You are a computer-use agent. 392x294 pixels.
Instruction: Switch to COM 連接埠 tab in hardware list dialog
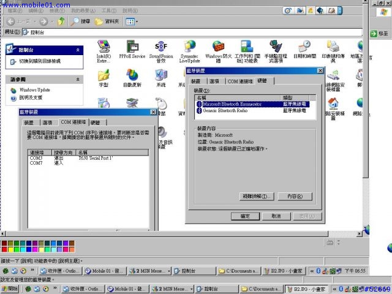(x=240, y=81)
